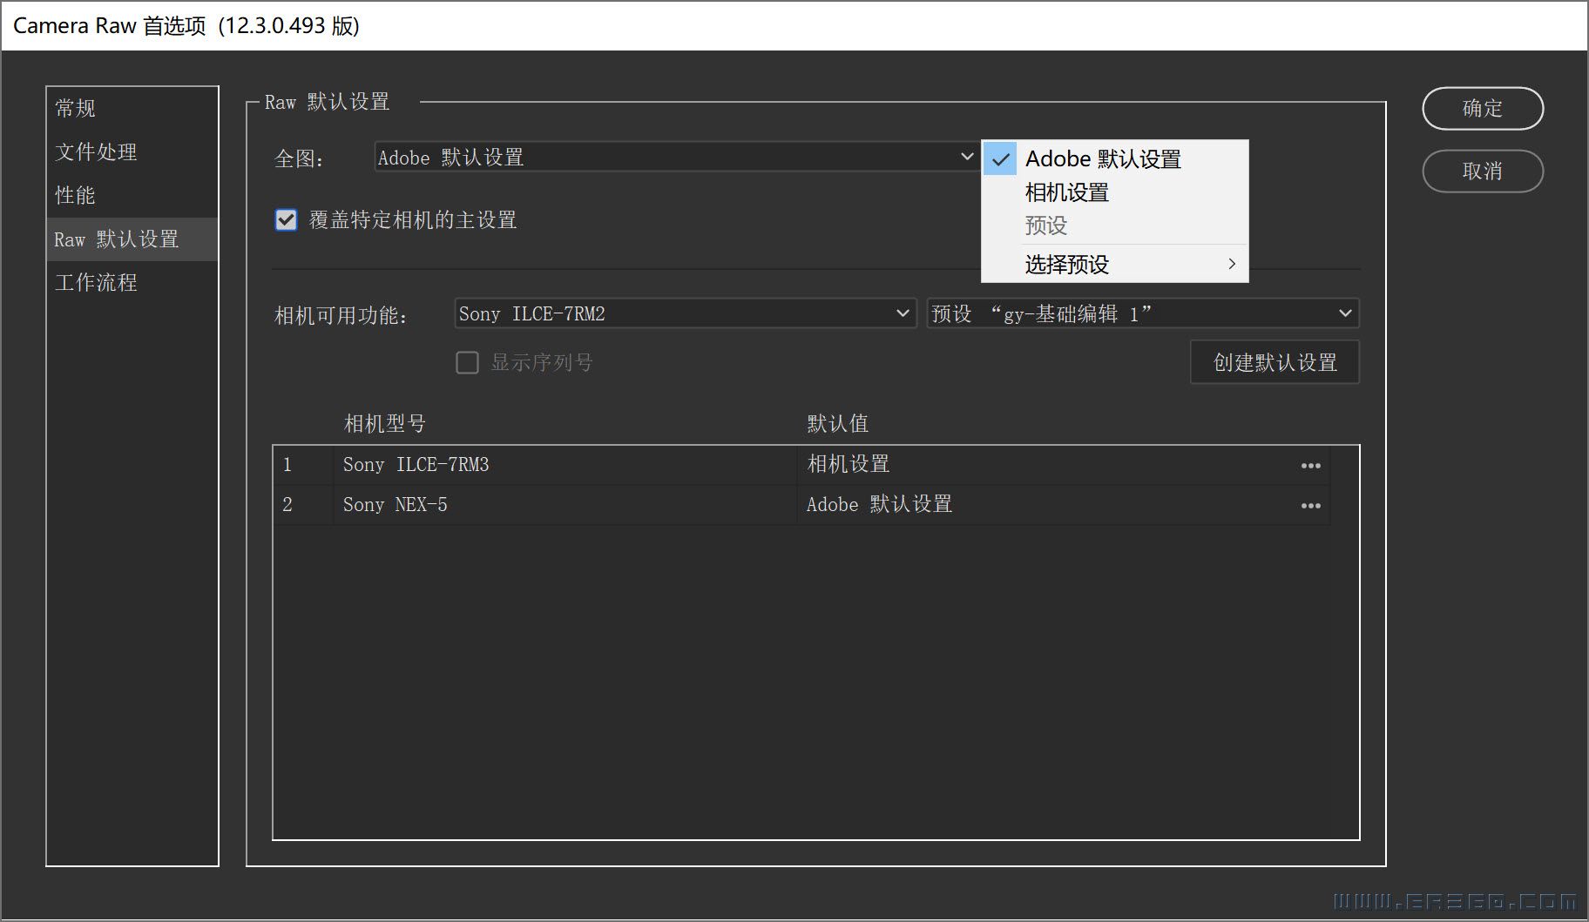Select Raw 默认设置 section in sidebar

coord(132,239)
